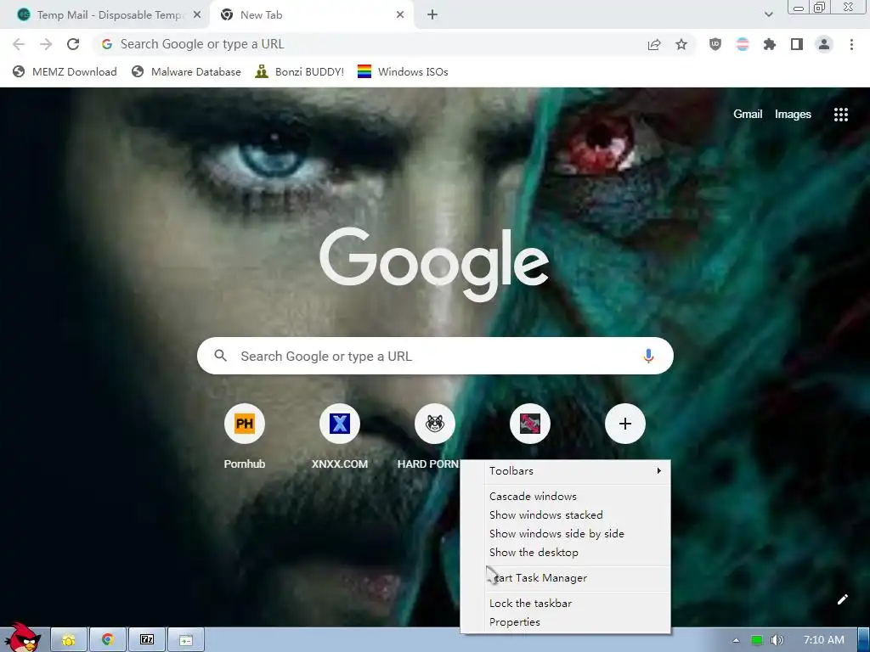Image resolution: width=870 pixels, height=652 pixels.
Task: Choose Cascade windows from the menu
Action: pyautogui.click(x=565, y=496)
